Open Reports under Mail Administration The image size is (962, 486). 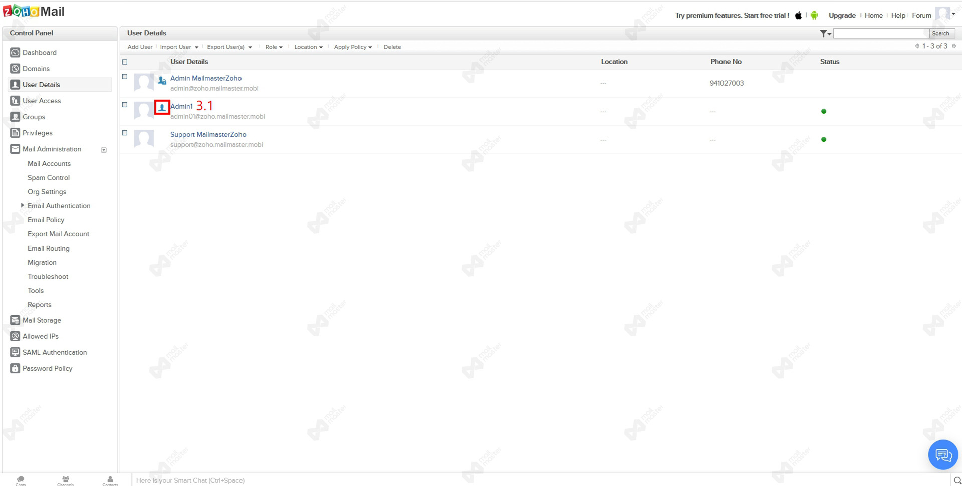(40, 304)
